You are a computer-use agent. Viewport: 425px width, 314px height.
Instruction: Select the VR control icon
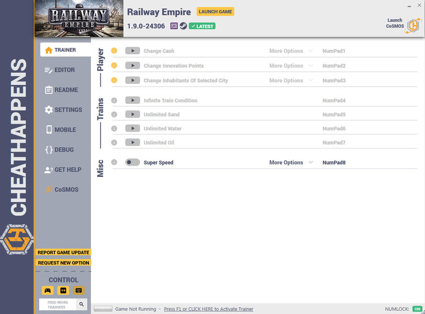[x=63, y=290]
